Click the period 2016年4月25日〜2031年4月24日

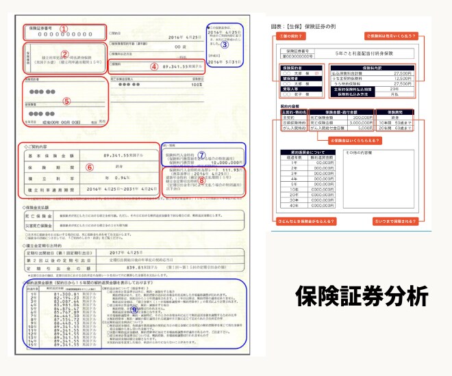(x=122, y=189)
